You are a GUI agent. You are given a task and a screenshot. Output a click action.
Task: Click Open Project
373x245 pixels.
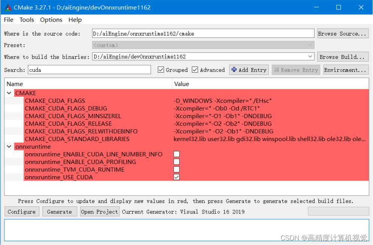click(99, 211)
